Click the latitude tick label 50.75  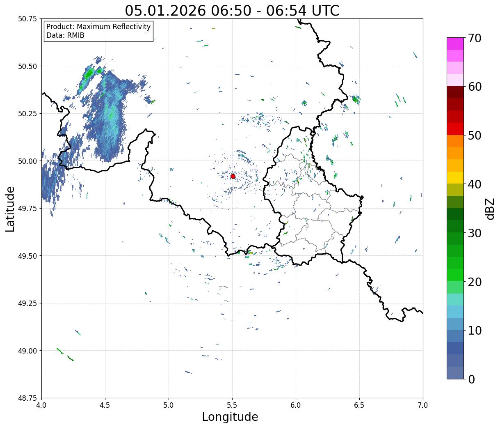coord(27,19)
